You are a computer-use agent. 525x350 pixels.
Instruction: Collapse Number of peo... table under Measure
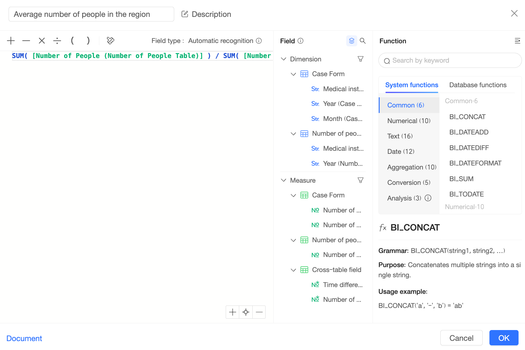(293, 240)
